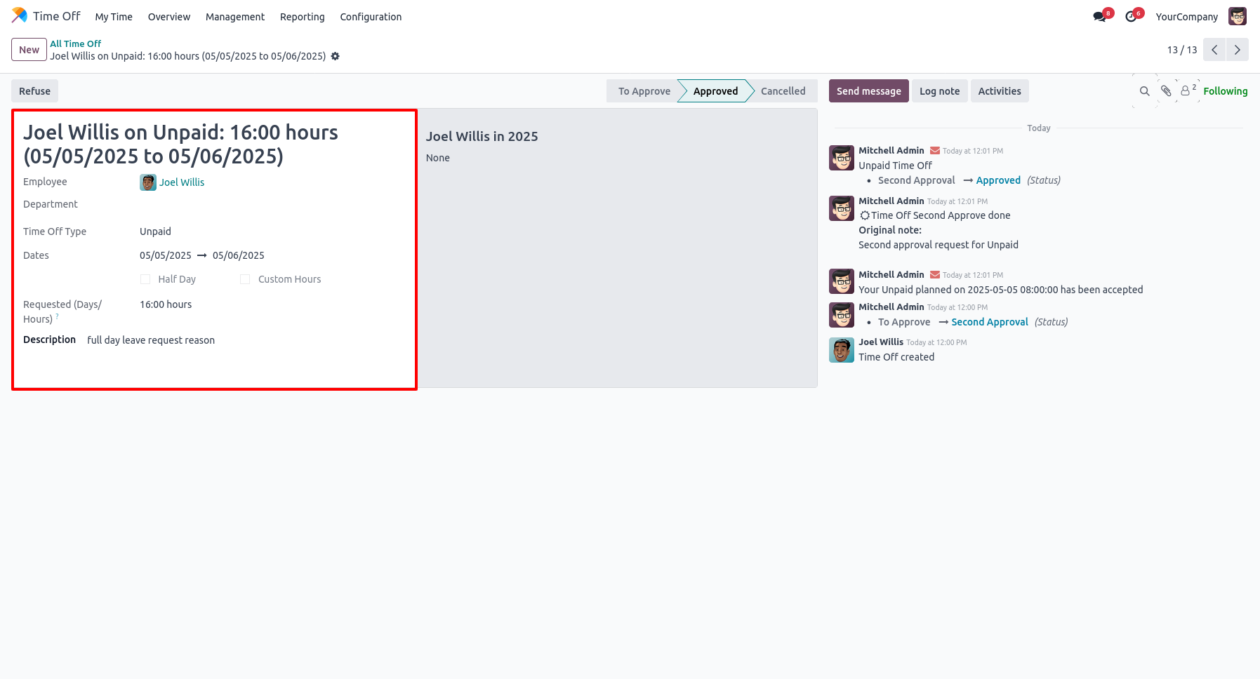Open the Joel Willis employee link
The width and height of the screenshot is (1260, 679).
[182, 182]
